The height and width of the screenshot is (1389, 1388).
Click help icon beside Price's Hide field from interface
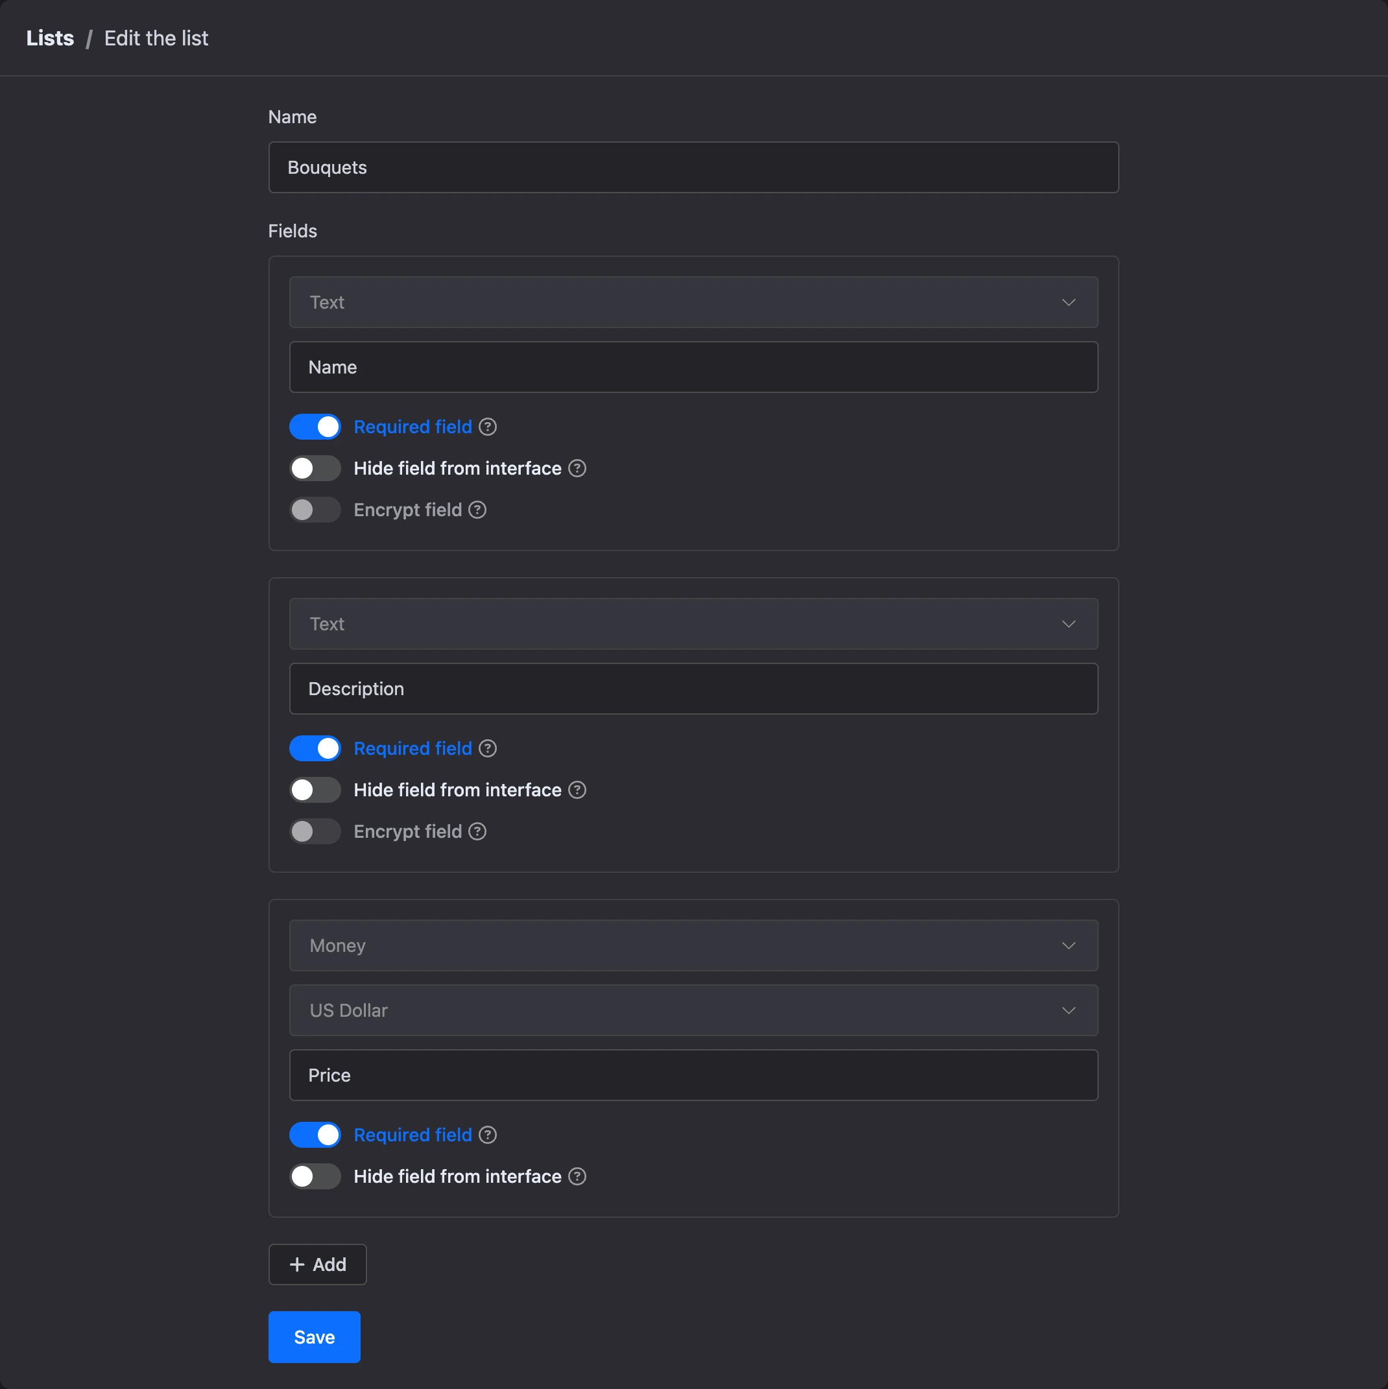577,1176
